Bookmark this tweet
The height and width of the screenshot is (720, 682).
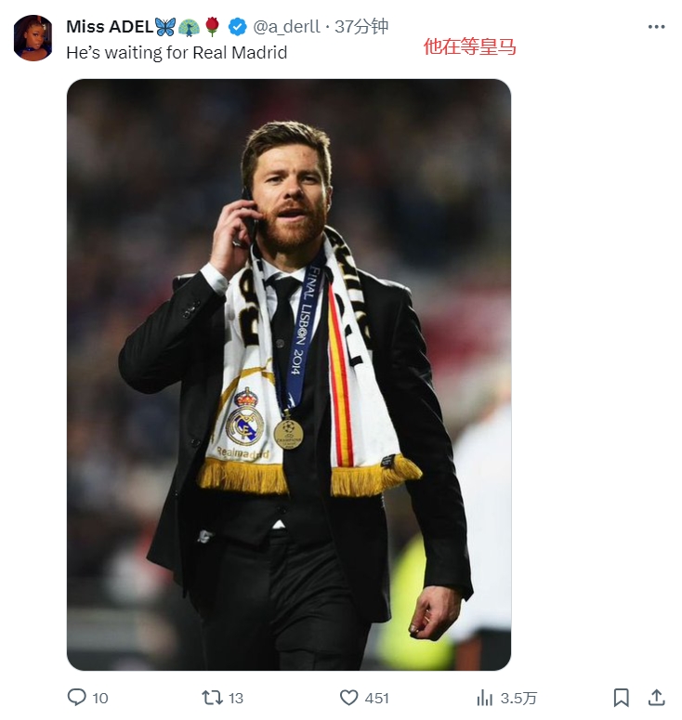point(622,697)
